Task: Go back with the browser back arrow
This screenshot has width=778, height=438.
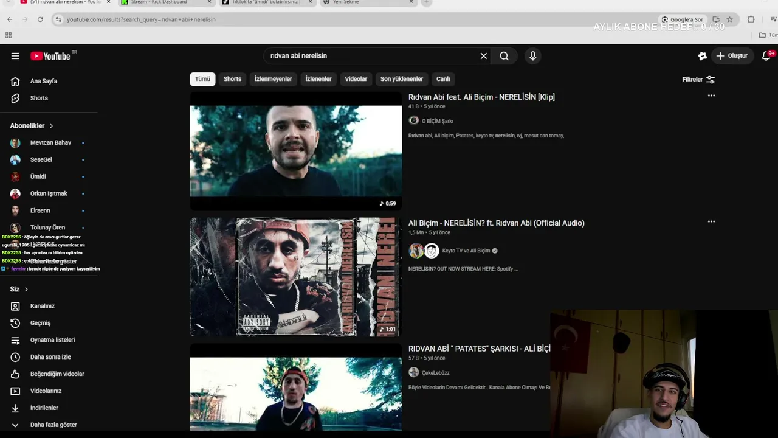Action: click(10, 19)
